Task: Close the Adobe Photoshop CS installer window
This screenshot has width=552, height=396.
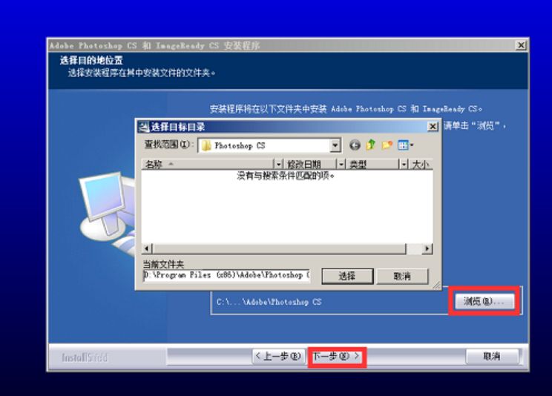Action: [x=521, y=45]
